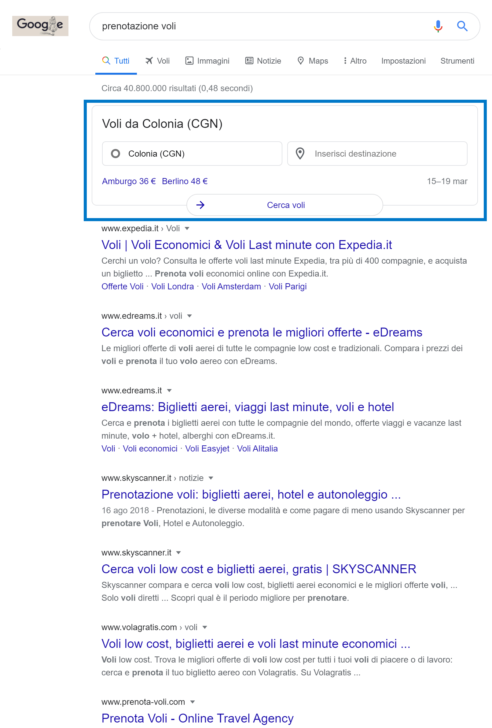
Task: Expand dropdown arrow next to plain www.edreams.it
Action: click(169, 390)
